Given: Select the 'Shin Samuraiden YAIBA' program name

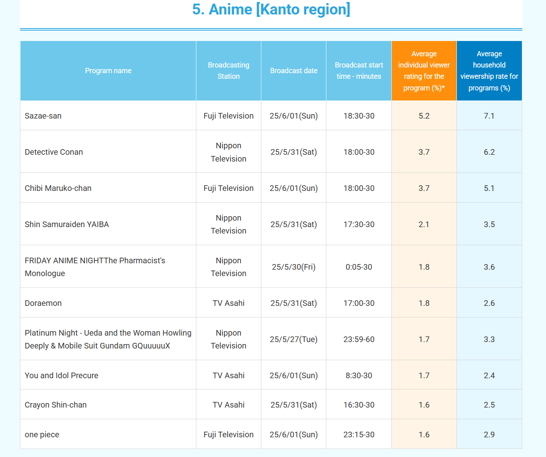Looking at the screenshot, I should click(67, 224).
